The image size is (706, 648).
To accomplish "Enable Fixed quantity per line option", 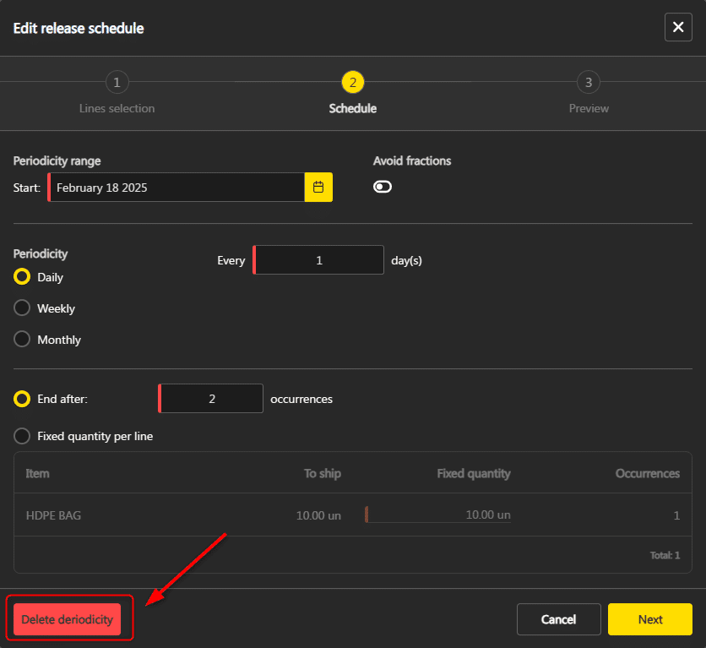I will [23, 437].
